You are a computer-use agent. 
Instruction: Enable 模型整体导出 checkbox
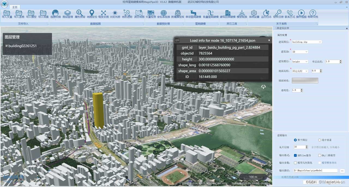click(x=320, y=163)
